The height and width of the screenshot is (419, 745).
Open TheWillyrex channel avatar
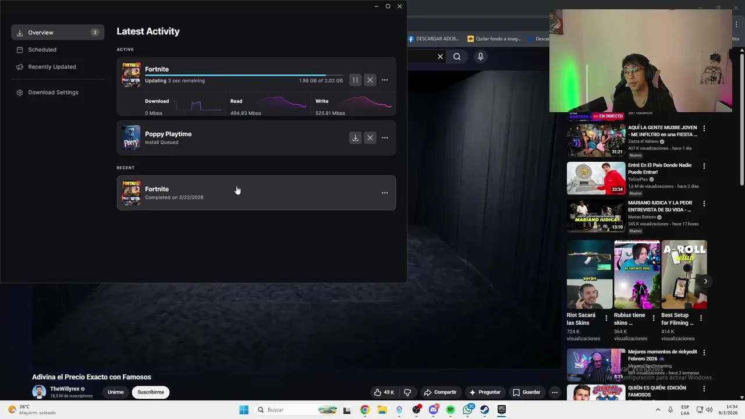tap(39, 392)
